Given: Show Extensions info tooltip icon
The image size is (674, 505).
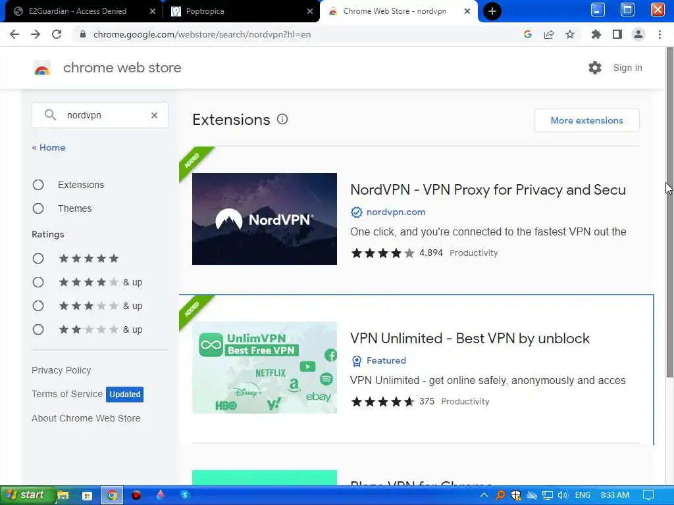Looking at the screenshot, I should coord(282,120).
